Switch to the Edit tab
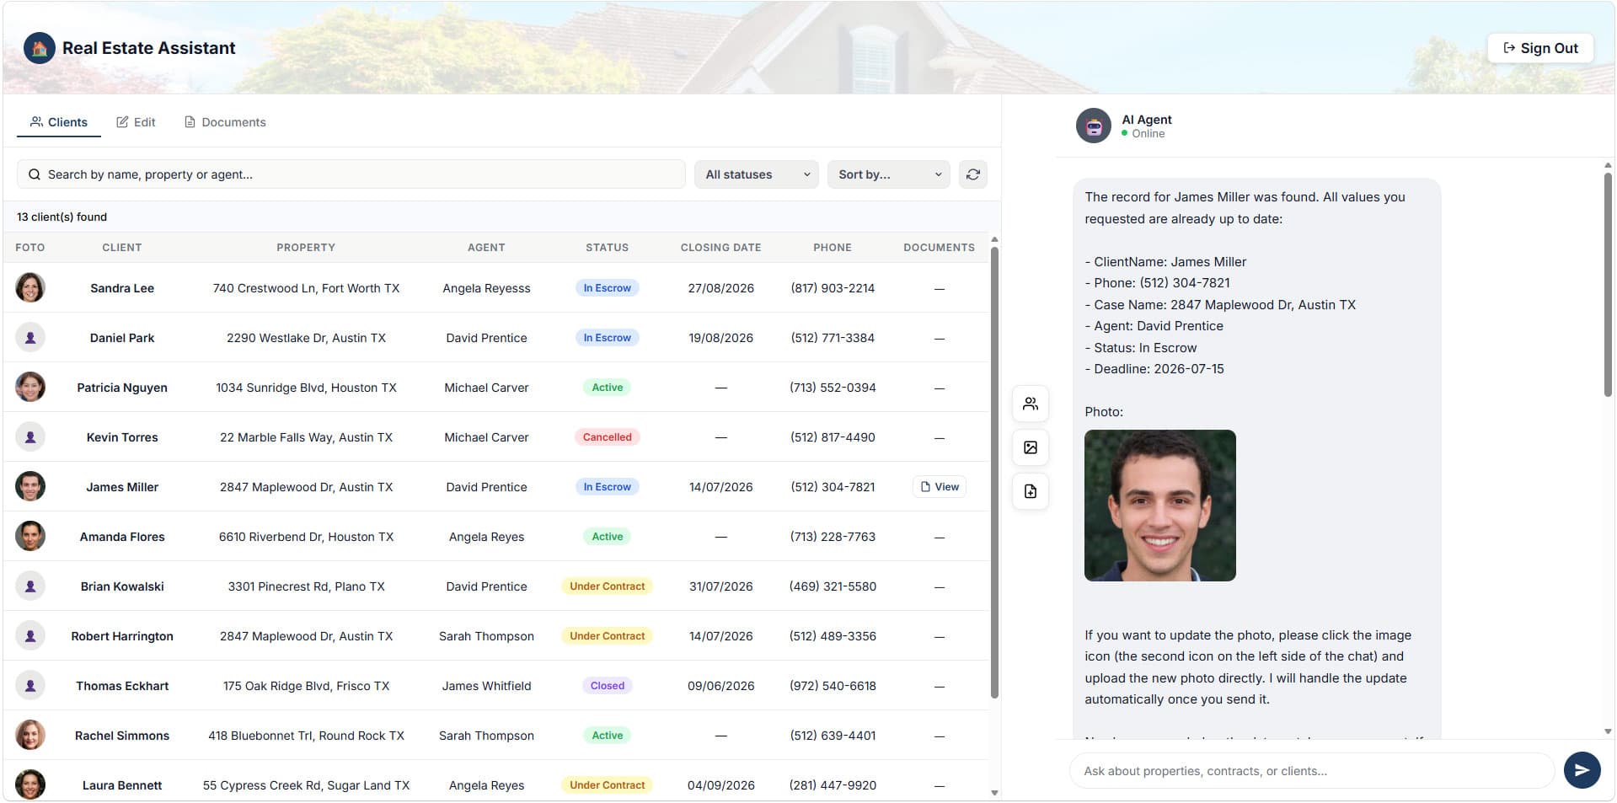The height and width of the screenshot is (803, 1617). click(136, 122)
